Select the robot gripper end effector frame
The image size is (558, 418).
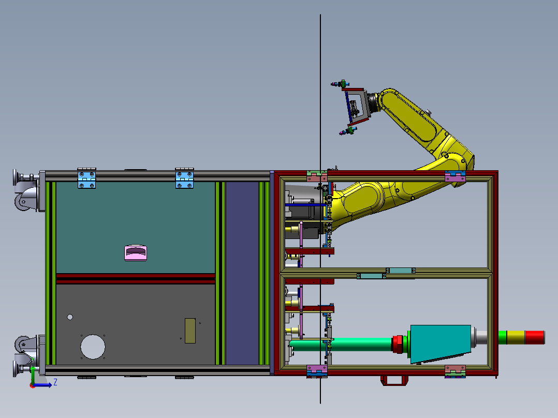tap(356, 106)
